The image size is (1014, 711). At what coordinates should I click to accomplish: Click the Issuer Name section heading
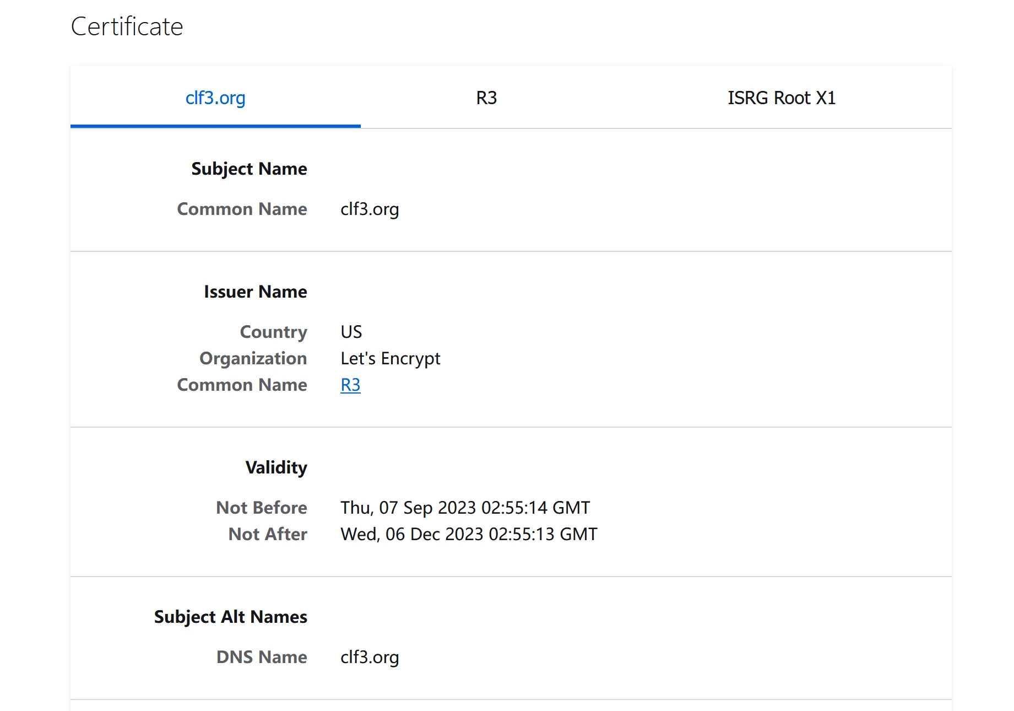(255, 292)
